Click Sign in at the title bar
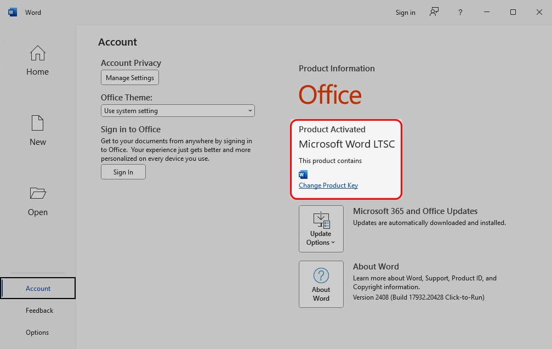The height and width of the screenshot is (349, 552). click(405, 12)
